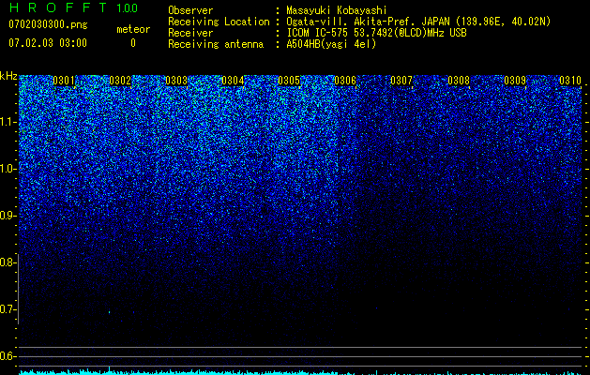Click the meteor count label
The image size is (590, 375).
click(x=133, y=29)
